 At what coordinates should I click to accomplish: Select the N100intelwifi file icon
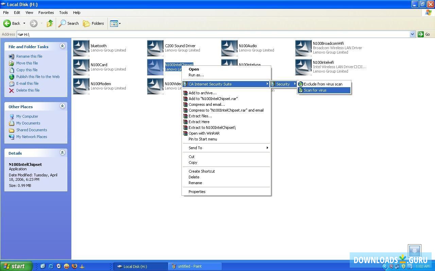coord(303,67)
